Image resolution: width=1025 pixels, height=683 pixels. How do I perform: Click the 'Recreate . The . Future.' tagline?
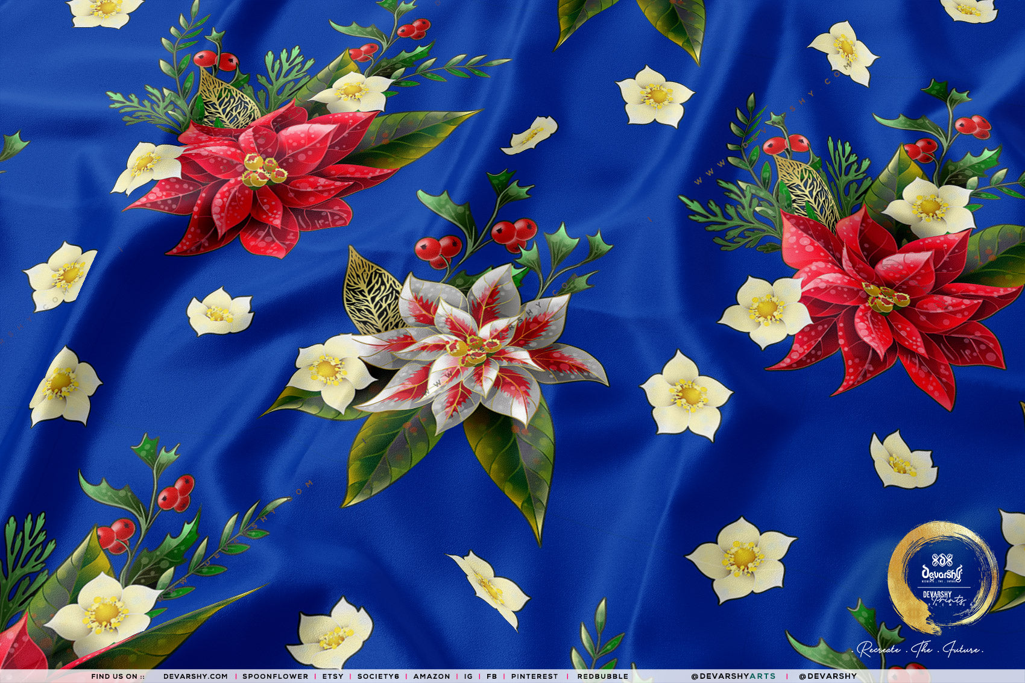[x=921, y=649]
